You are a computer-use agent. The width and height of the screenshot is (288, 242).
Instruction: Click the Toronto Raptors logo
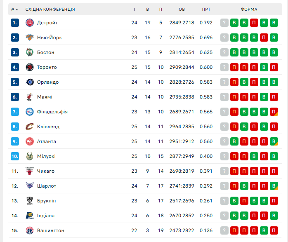click(29, 67)
